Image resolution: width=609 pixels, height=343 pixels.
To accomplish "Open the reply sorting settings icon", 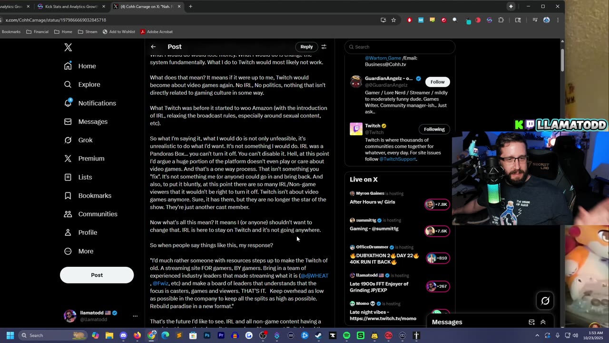I will (324, 47).
